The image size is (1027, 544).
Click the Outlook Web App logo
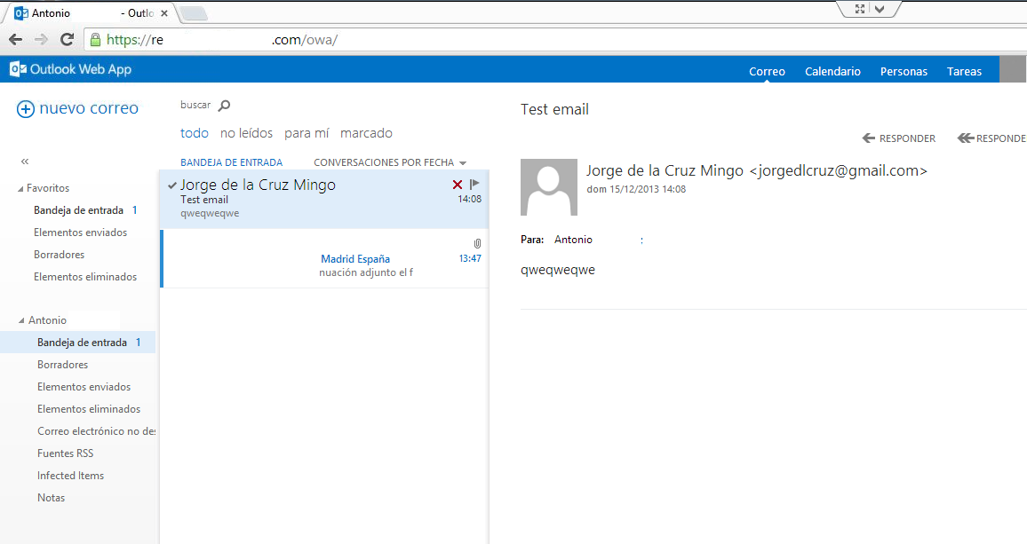(70, 69)
